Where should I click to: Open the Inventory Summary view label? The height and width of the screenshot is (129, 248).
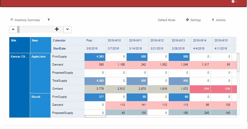(x=27, y=20)
